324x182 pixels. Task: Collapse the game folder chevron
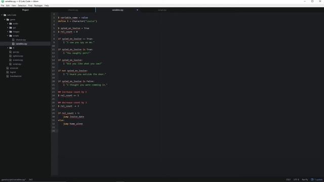tap(5, 20)
